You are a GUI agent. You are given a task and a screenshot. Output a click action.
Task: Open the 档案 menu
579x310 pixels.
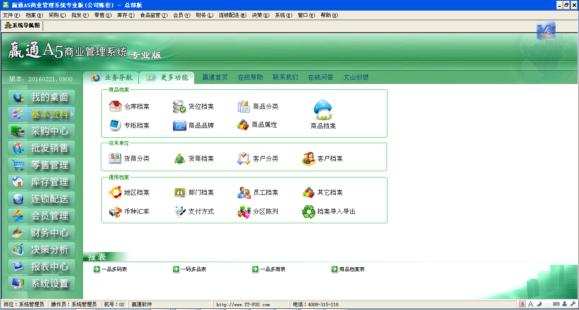34,15
